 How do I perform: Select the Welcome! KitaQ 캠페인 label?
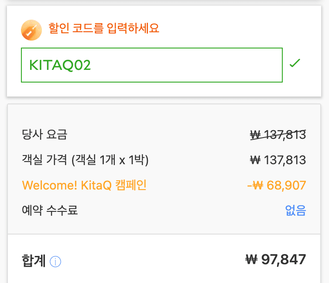click(84, 185)
